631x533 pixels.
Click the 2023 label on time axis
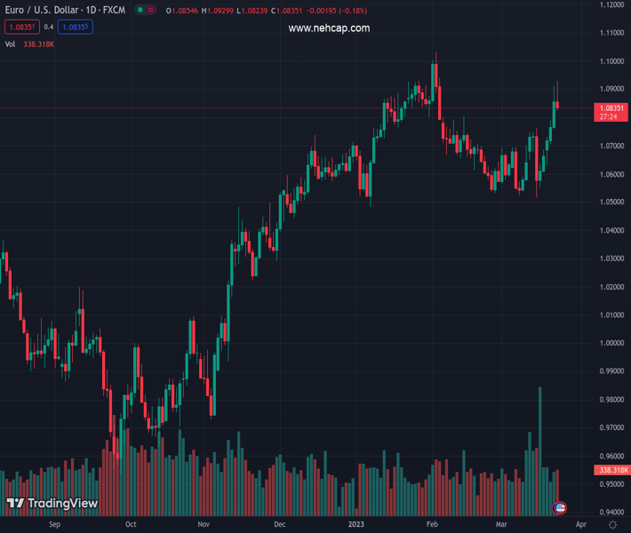click(x=356, y=525)
